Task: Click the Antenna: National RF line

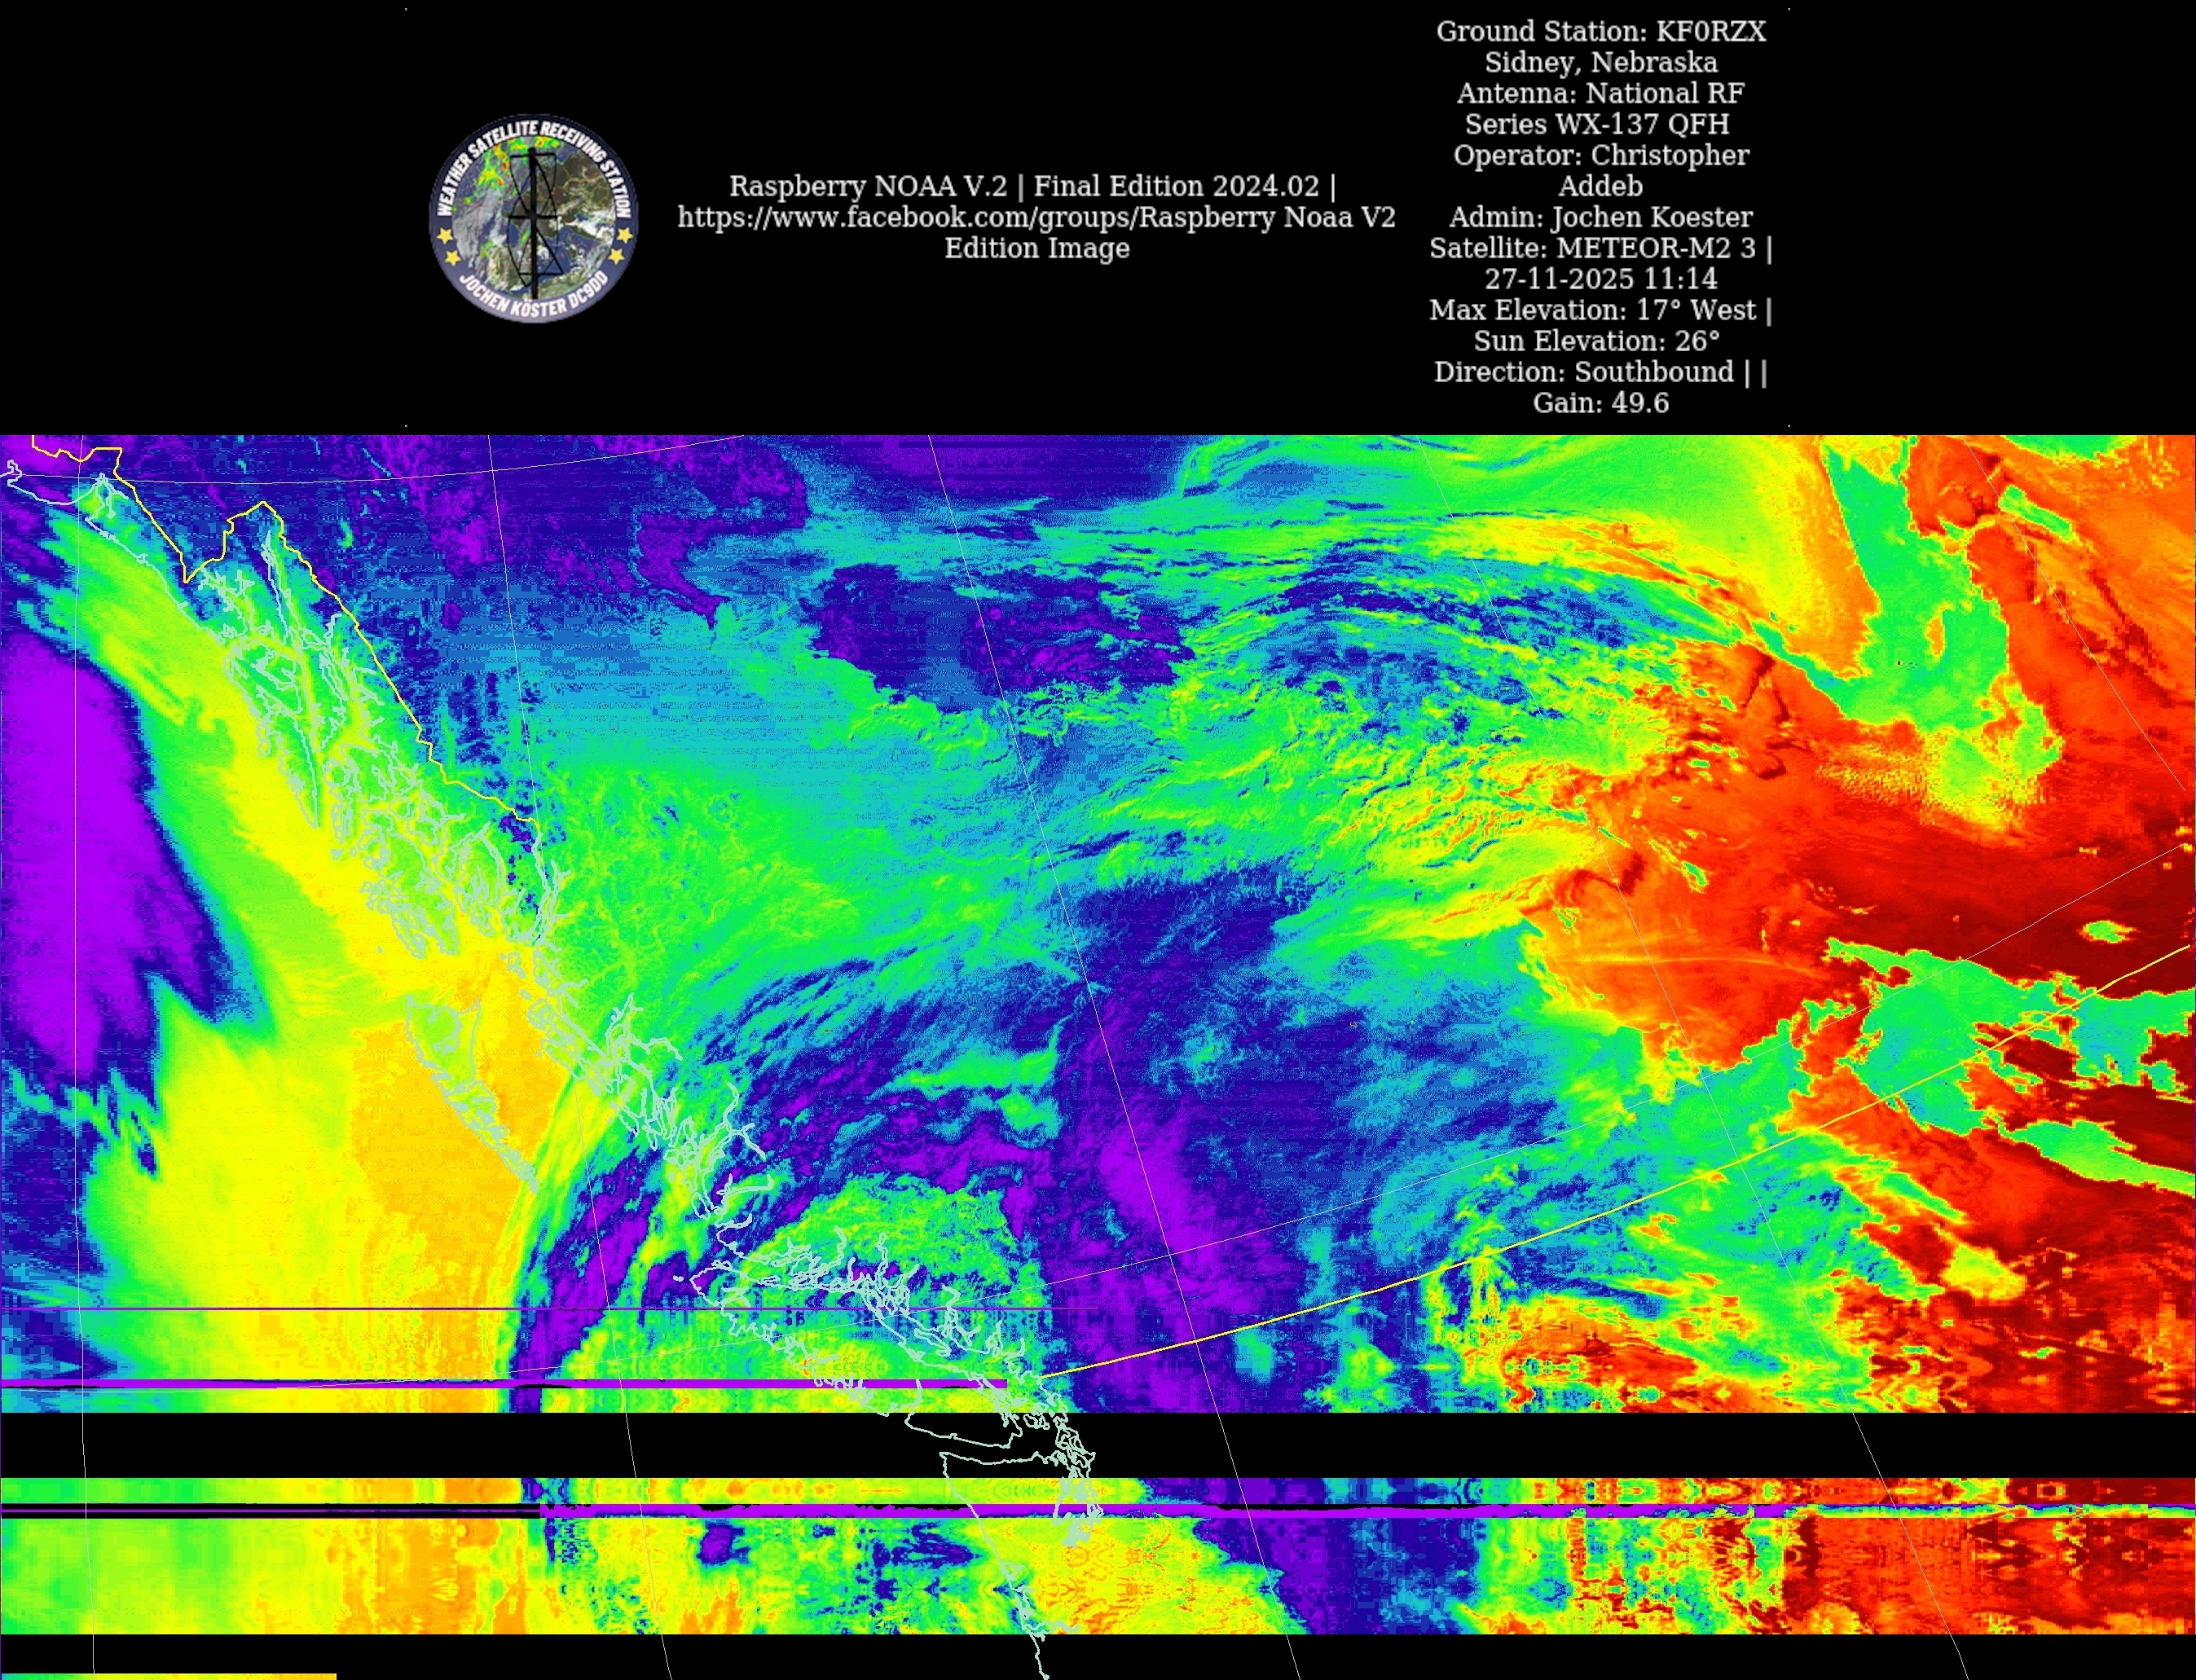Action: [1600, 93]
